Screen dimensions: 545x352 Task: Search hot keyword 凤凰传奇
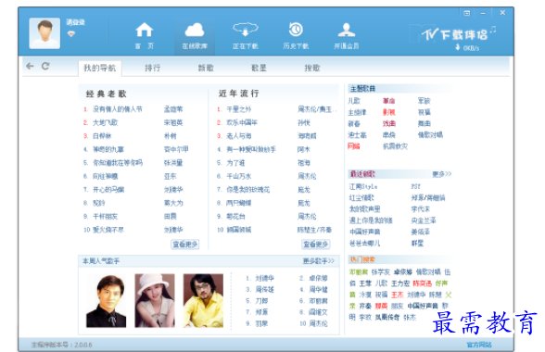click(387, 317)
